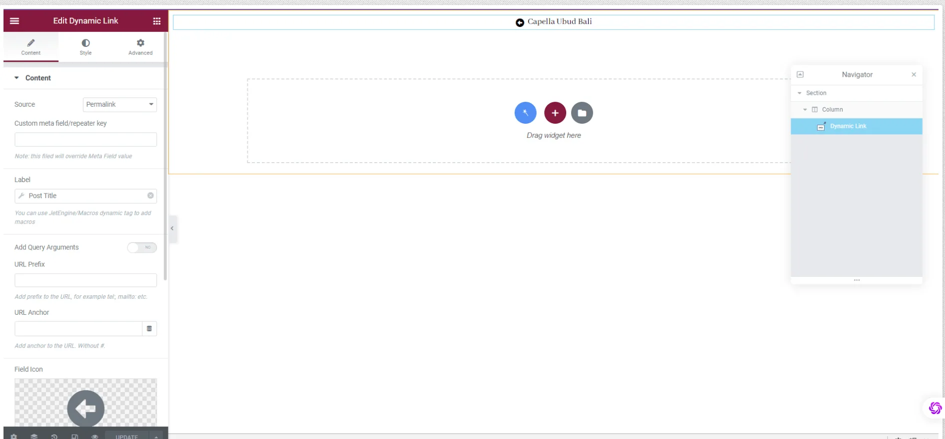Click the URL Prefix input field
This screenshot has height=439, width=945.
[85, 280]
